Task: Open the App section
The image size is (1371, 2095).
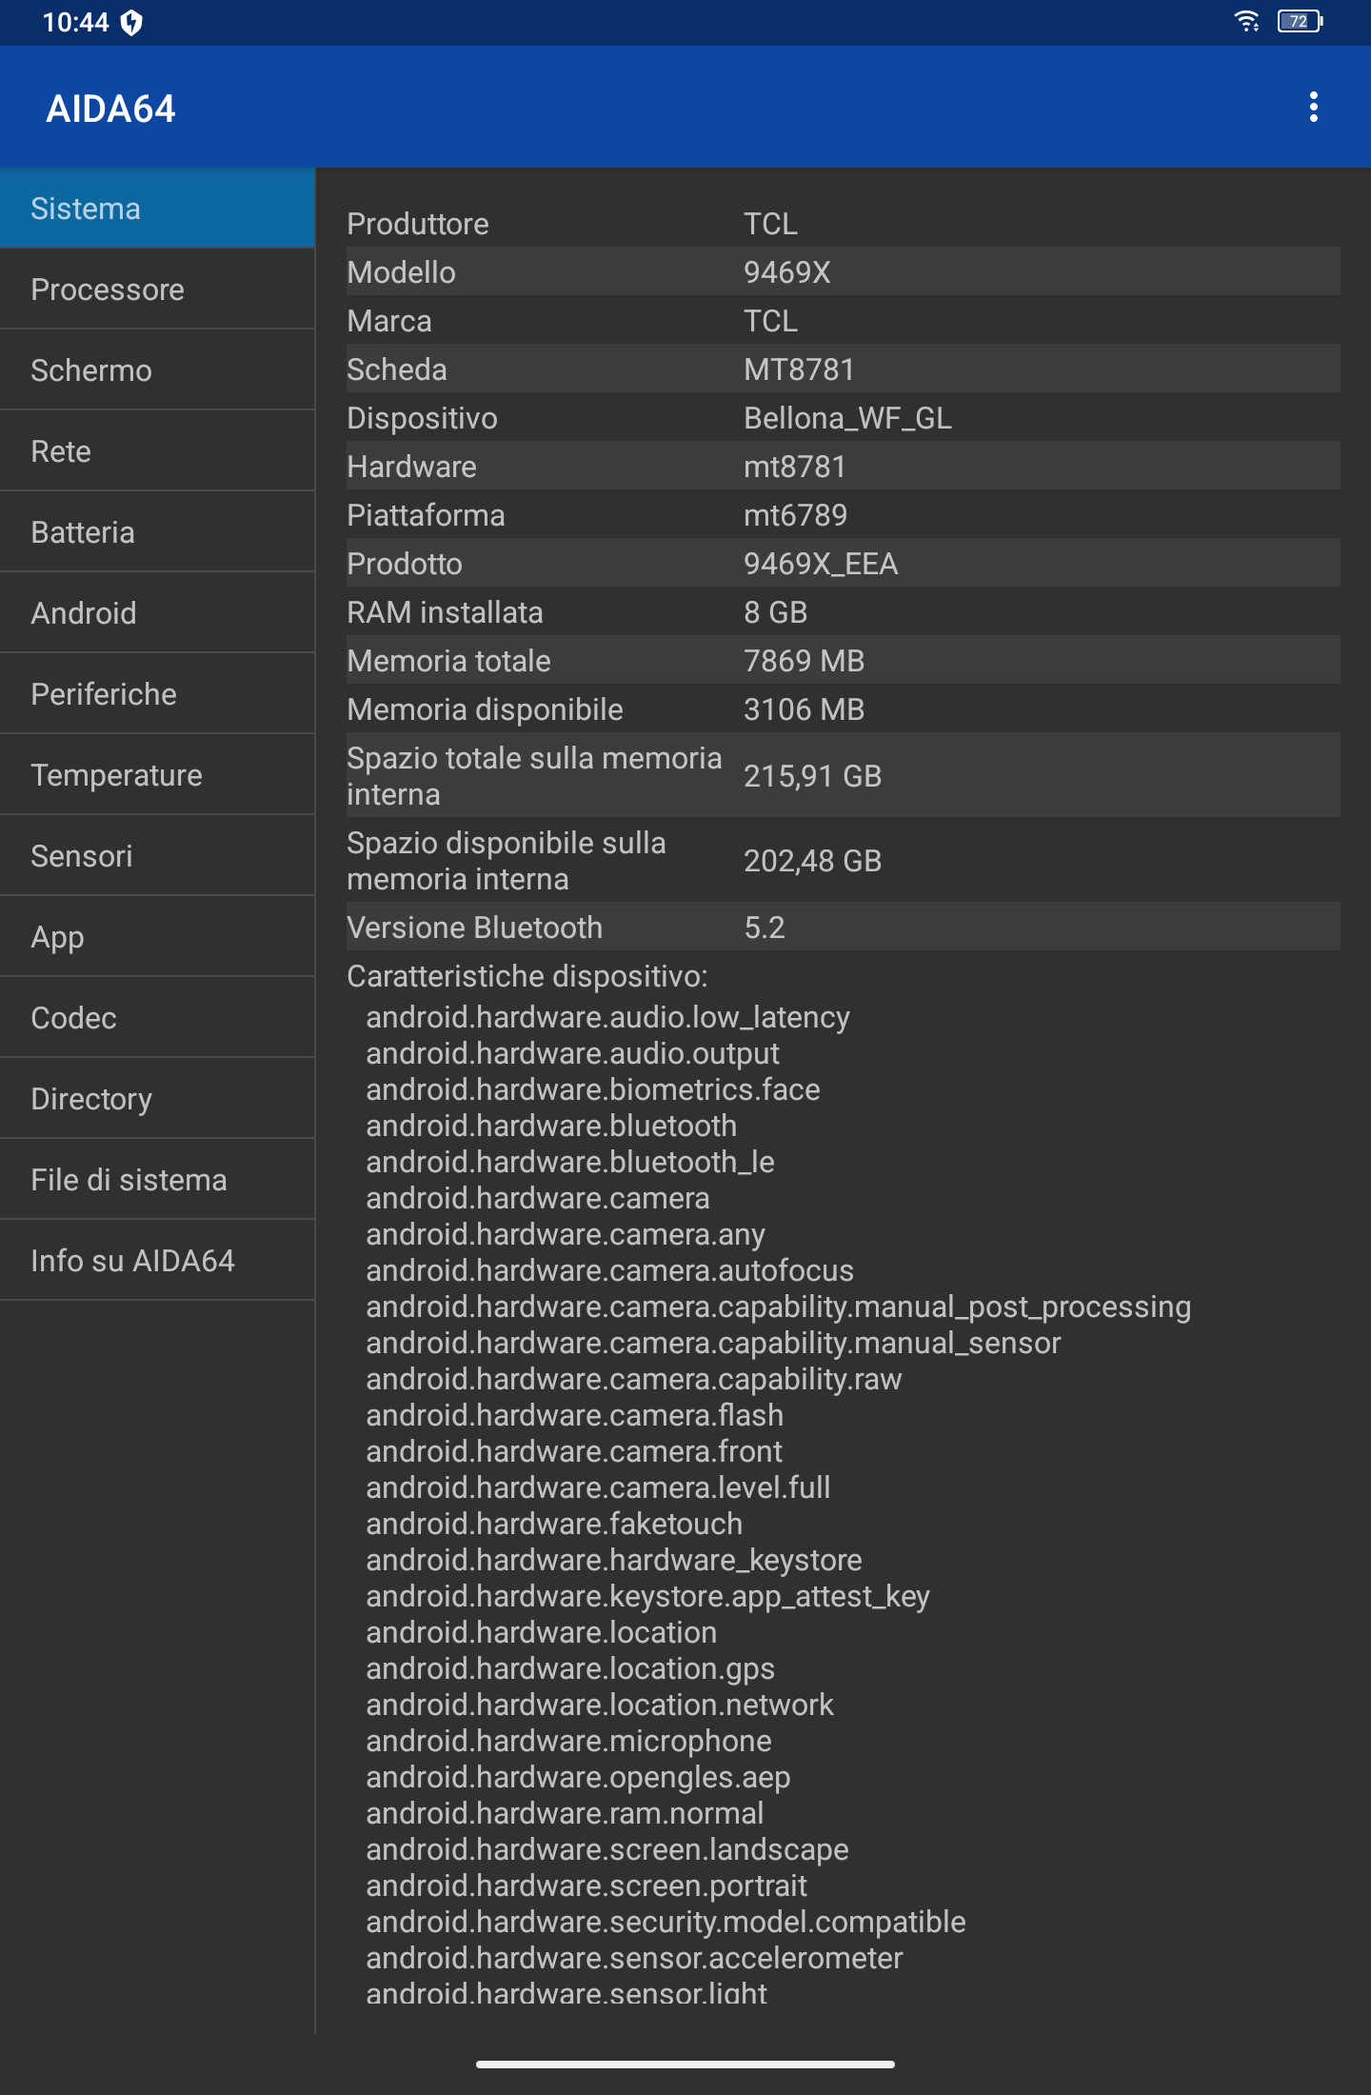Action: [157, 937]
